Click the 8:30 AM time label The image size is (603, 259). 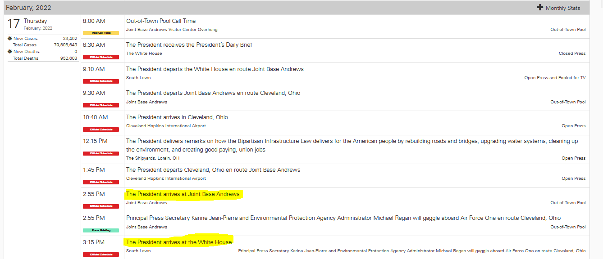point(94,45)
